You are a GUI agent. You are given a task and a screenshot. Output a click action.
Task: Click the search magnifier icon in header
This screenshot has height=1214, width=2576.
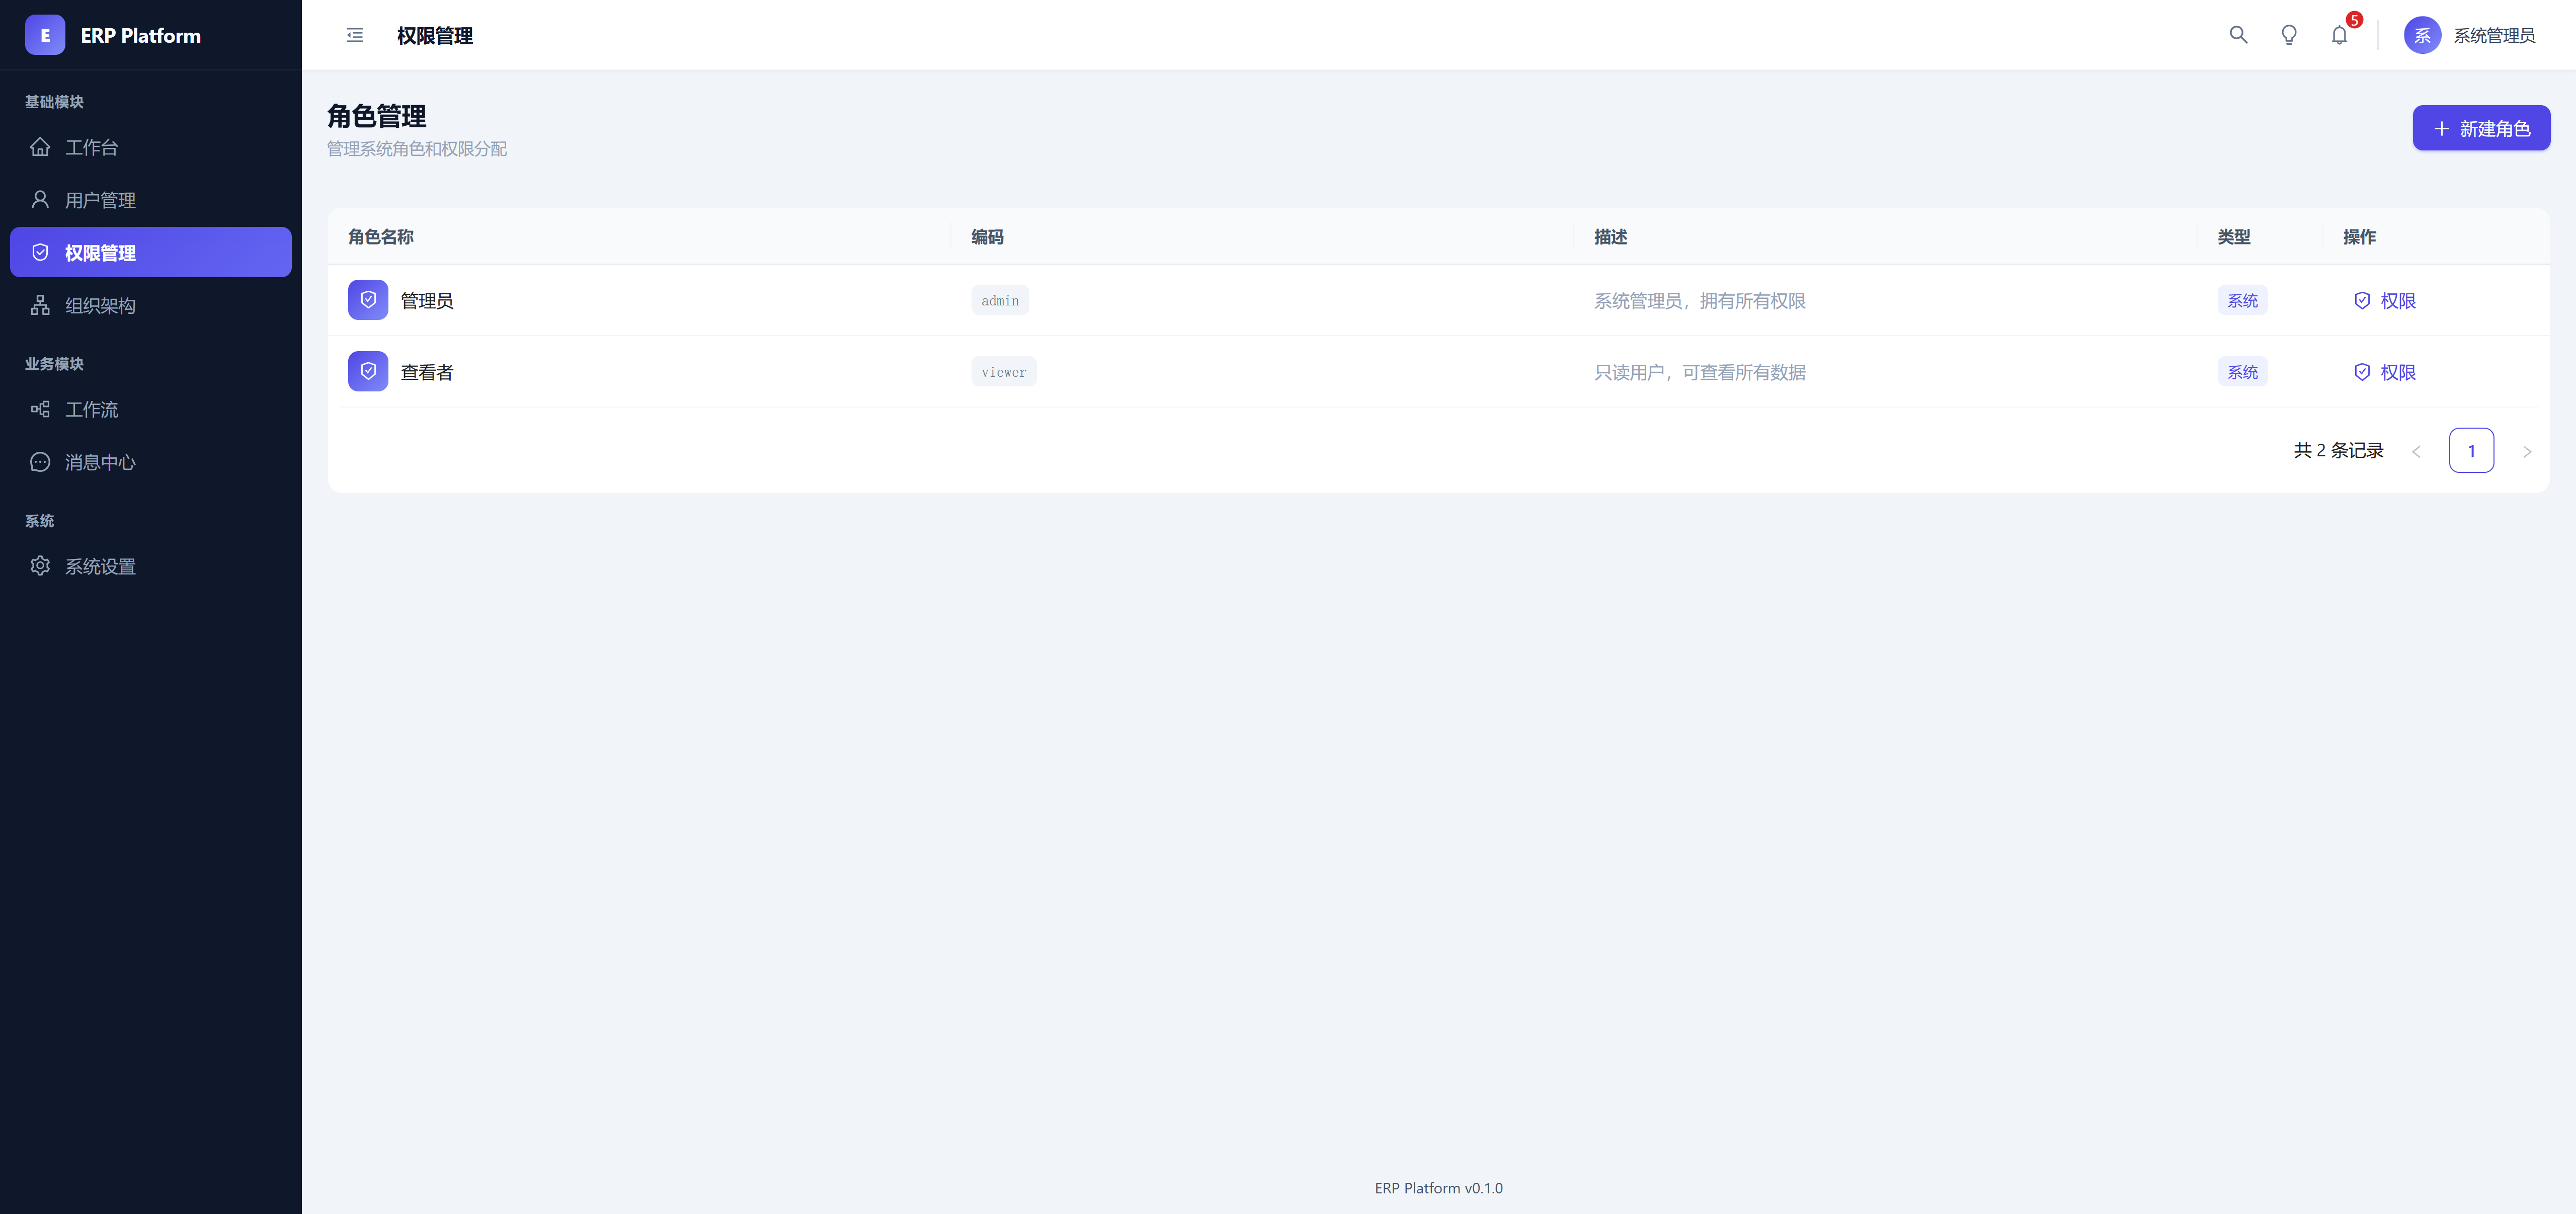(x=2238, y=35)
